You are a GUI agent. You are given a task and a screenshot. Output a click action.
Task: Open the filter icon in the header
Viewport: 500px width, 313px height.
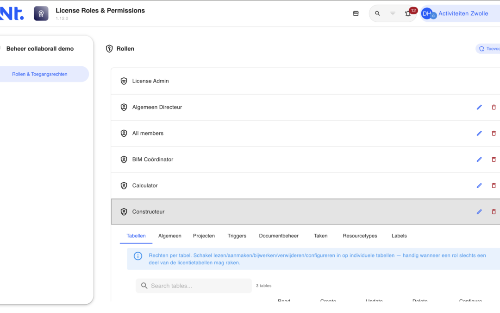393,13
